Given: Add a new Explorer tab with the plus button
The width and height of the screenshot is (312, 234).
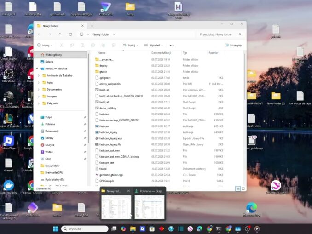Looking at the screenshot, I should 92,26.
